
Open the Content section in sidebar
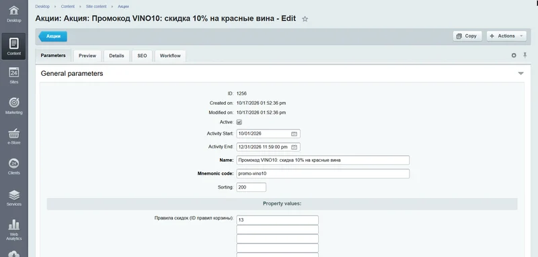[x=13, y=46]
